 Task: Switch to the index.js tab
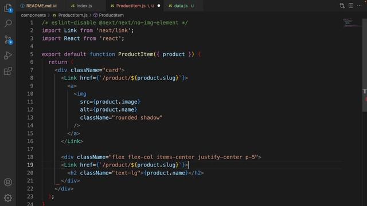point(84,6)
